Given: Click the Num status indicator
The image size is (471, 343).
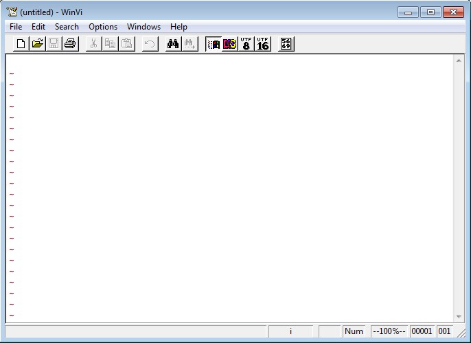Looking at the screenshot, I should click(x=354, y=331).
